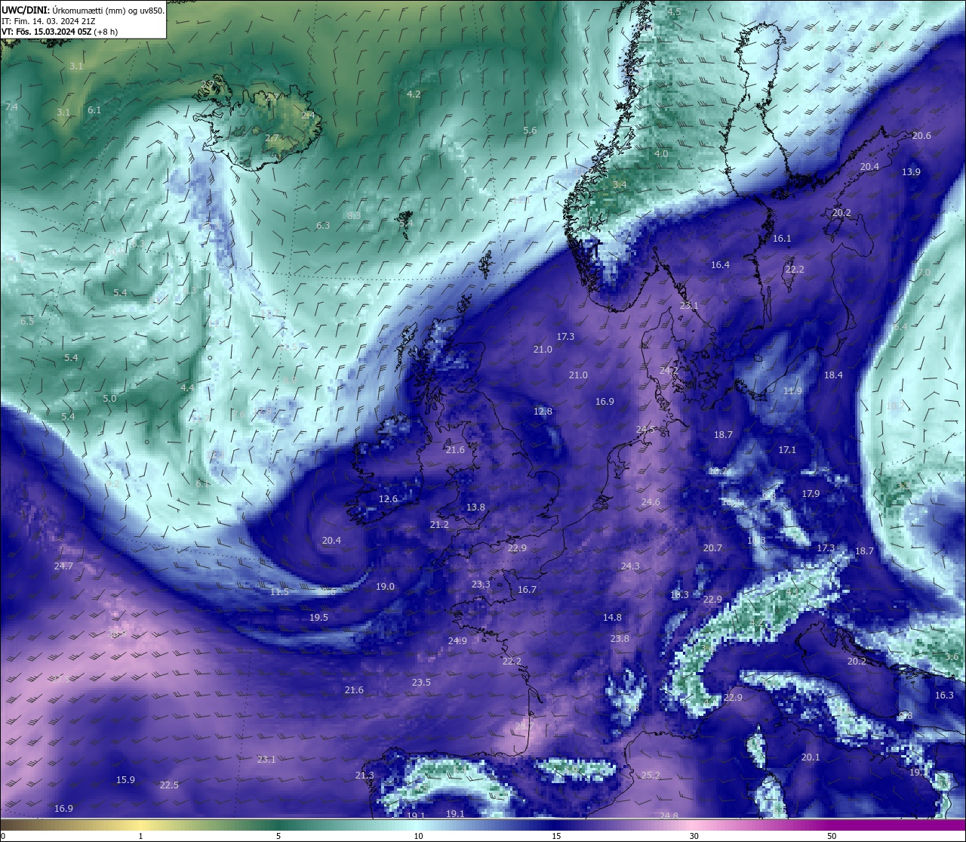Click the map value '6.5'

click(27, 321)
